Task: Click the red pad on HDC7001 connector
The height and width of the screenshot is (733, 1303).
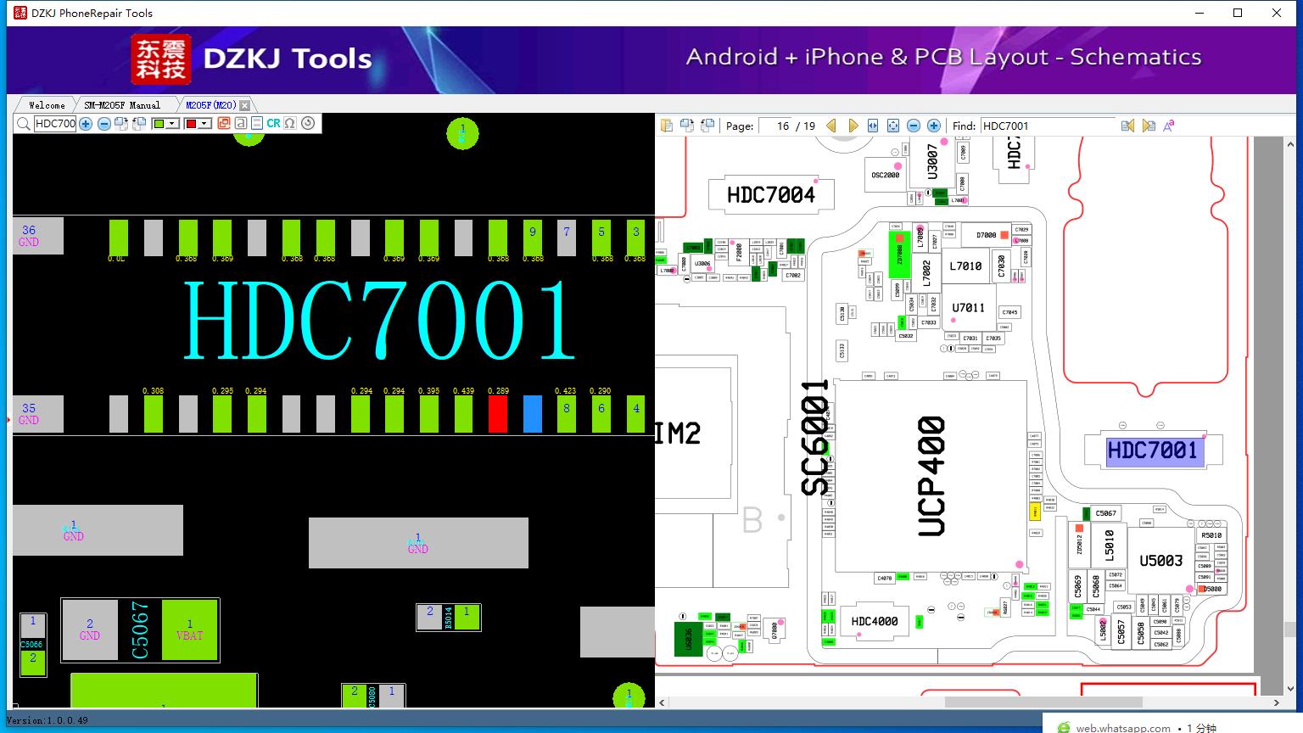Action: [498, 413]
